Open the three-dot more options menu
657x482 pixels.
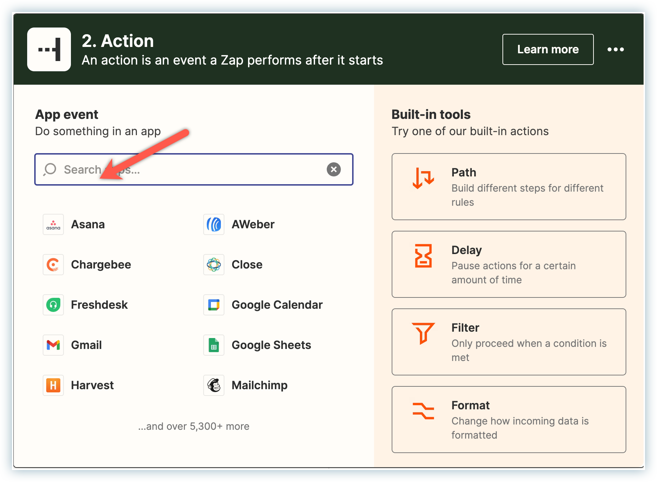pos(615,49)
